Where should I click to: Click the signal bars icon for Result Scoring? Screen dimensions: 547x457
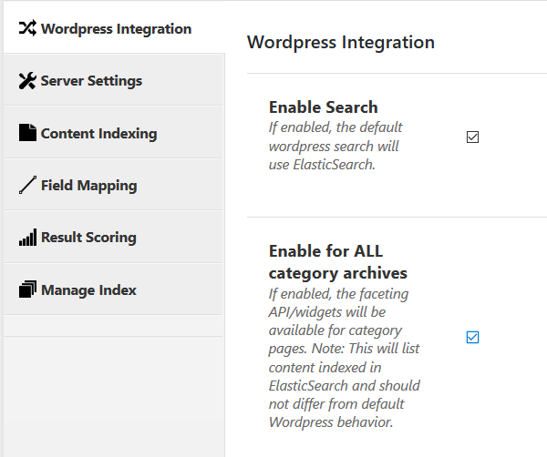[27, 238]
